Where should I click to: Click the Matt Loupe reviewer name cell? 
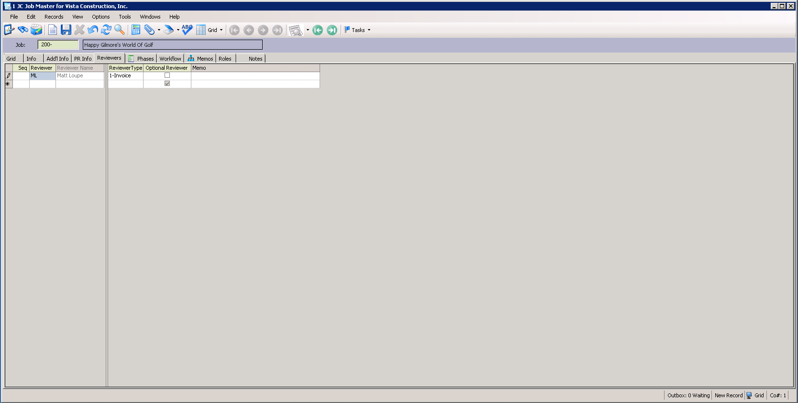(80, 76)
